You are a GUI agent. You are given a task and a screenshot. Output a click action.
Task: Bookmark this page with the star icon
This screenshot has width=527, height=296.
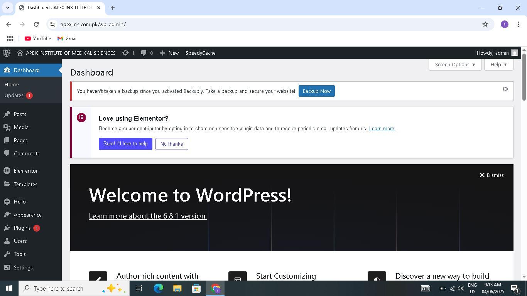coord(485,24)
